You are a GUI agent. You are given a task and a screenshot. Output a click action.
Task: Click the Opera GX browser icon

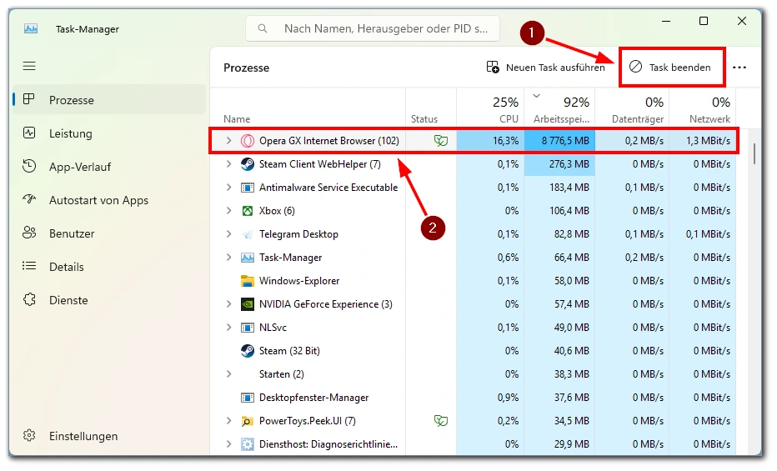248,141
